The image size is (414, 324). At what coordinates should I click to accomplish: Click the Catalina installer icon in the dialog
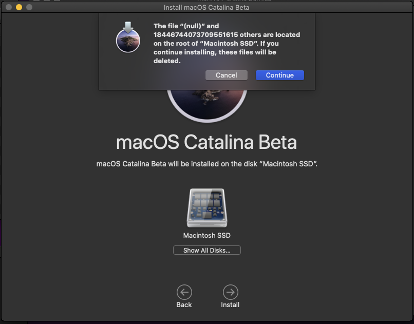(x=128, y=37)
